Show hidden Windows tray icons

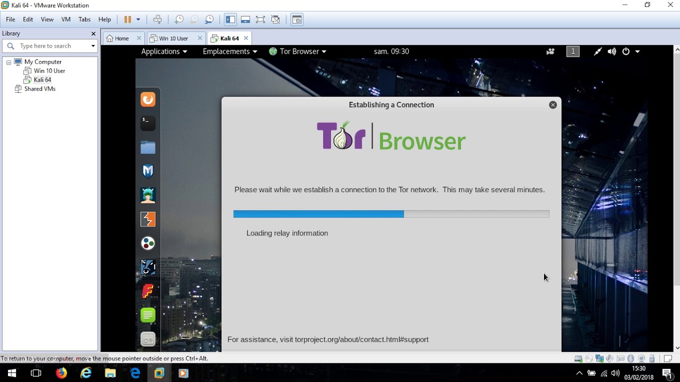click(579, 373)
